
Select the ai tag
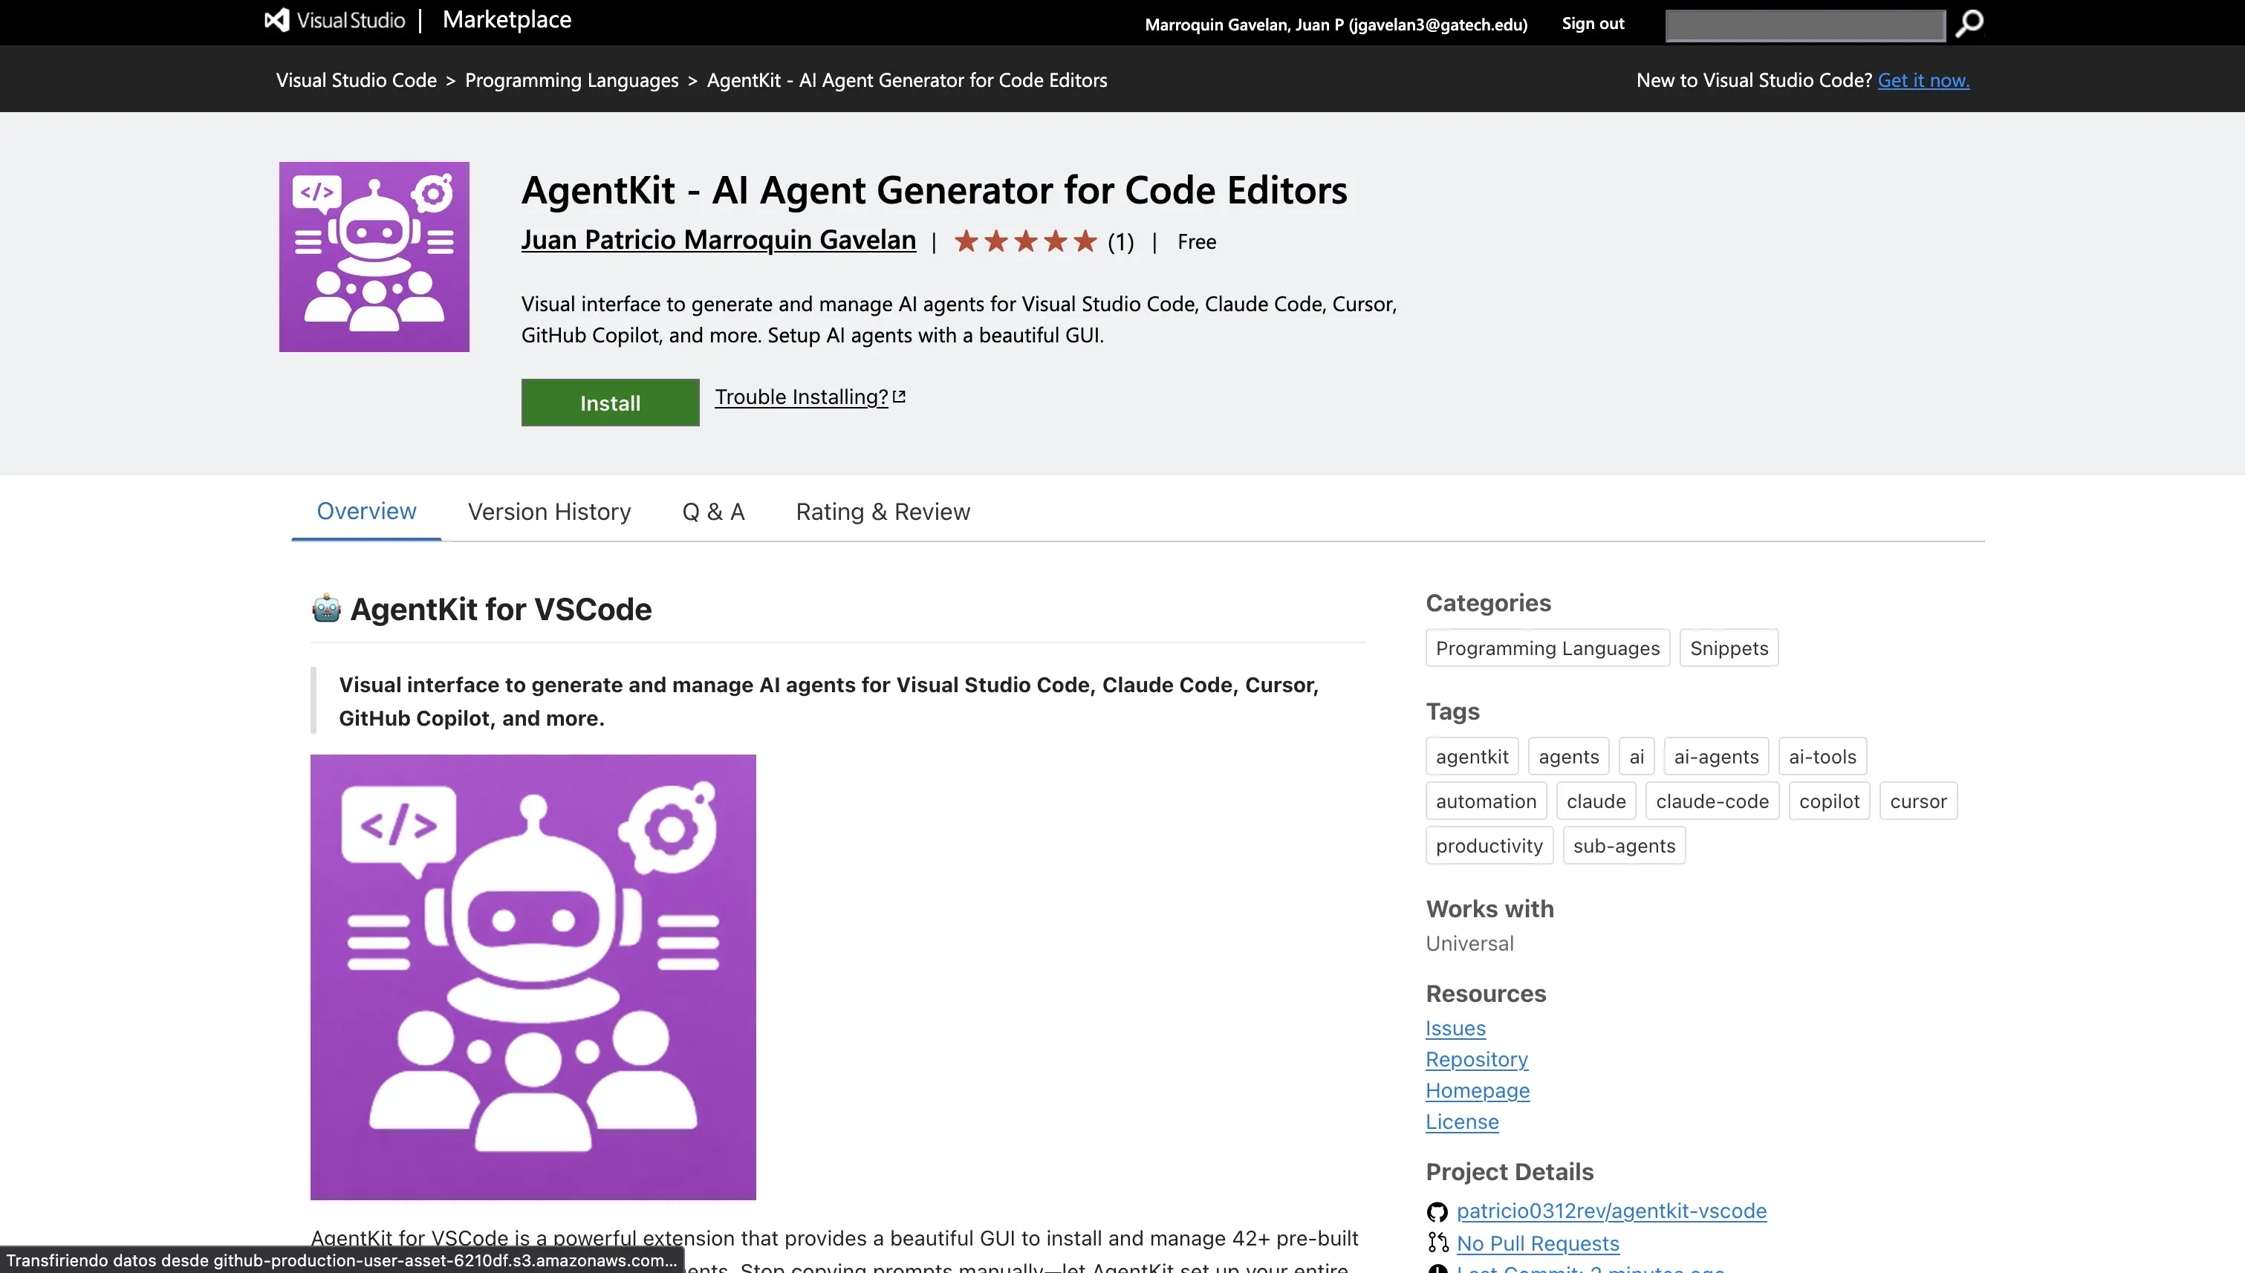coord(1635,756)
